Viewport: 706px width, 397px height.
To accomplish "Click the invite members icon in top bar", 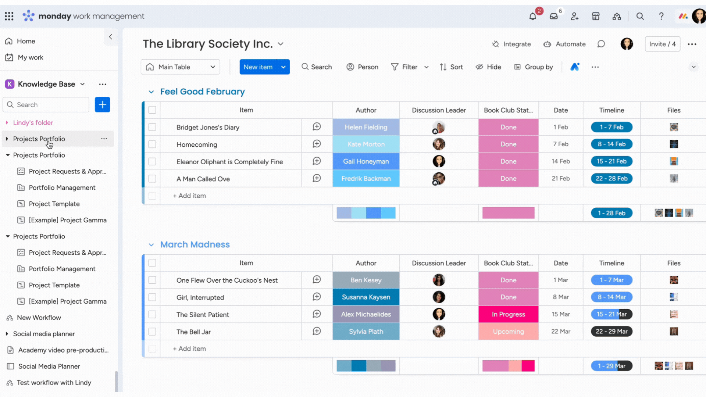I will click(575, 16).
